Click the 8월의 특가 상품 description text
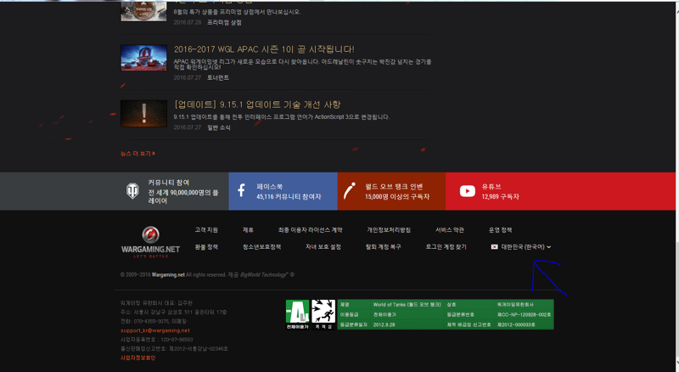679x372 pixels. [x=237, y=12]
